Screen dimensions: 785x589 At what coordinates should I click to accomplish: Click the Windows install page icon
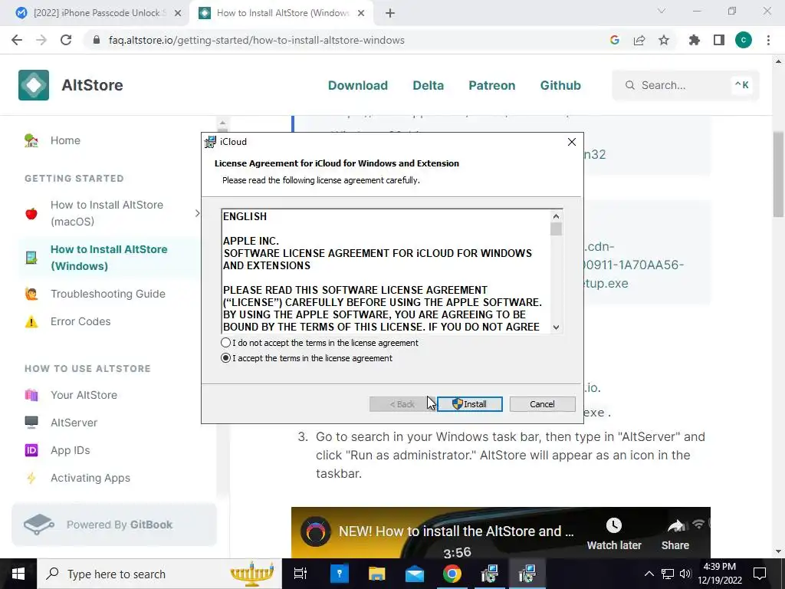31,258
